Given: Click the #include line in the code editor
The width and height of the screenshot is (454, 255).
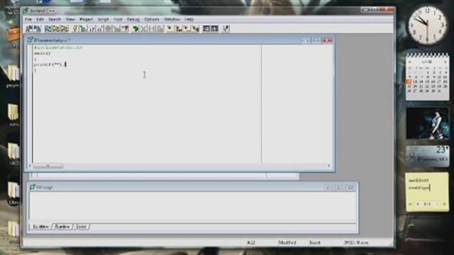Looking at the screenshot, I should (x=58, y=47).
